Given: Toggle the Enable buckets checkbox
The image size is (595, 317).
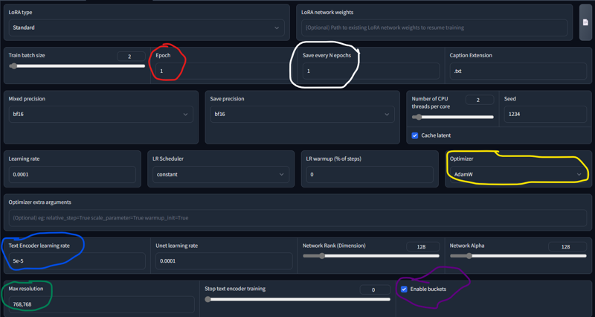Looking at the screenshot, I should [x=404, y=289].
